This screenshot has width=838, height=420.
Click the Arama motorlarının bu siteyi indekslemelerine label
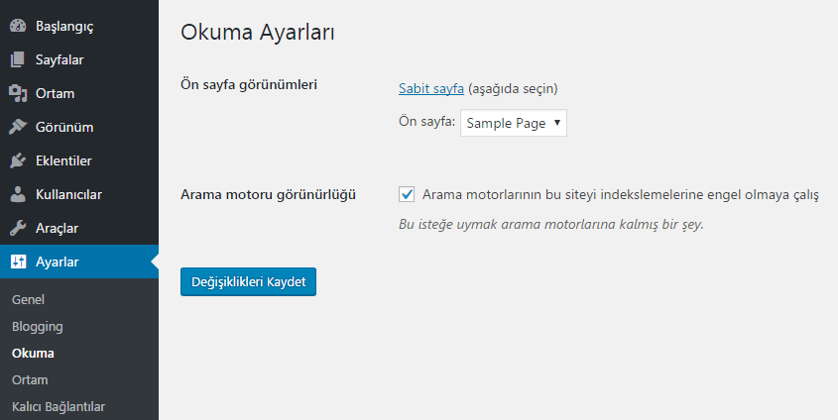(621, 195)
